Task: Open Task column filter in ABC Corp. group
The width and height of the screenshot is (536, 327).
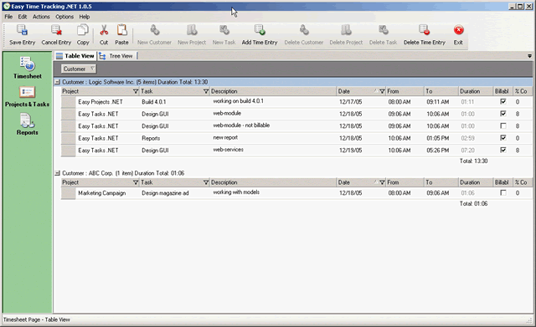Action: [206, 182]
